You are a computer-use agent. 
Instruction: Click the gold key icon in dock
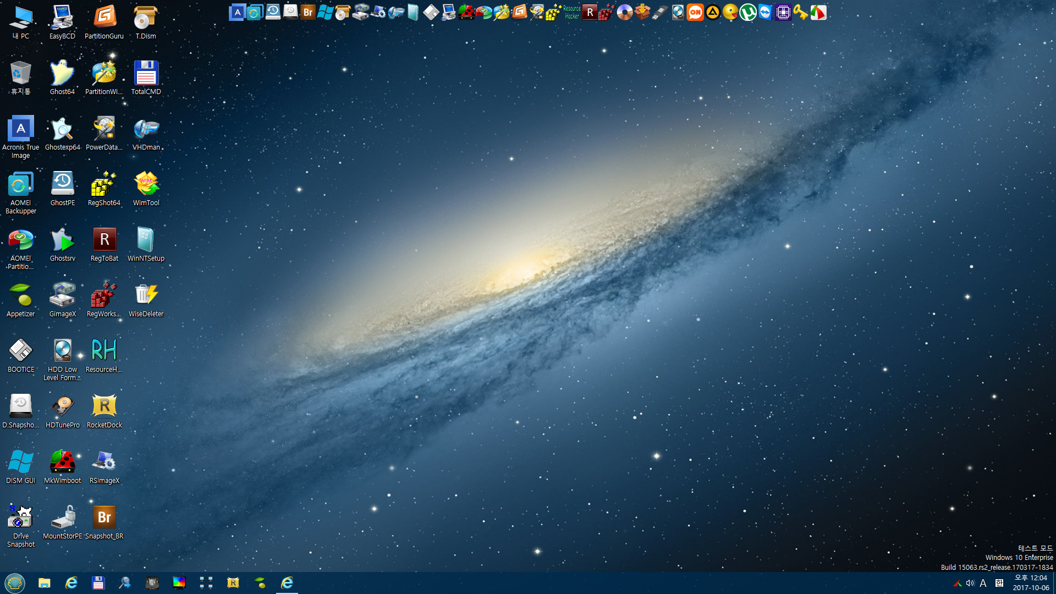(800, 12)
